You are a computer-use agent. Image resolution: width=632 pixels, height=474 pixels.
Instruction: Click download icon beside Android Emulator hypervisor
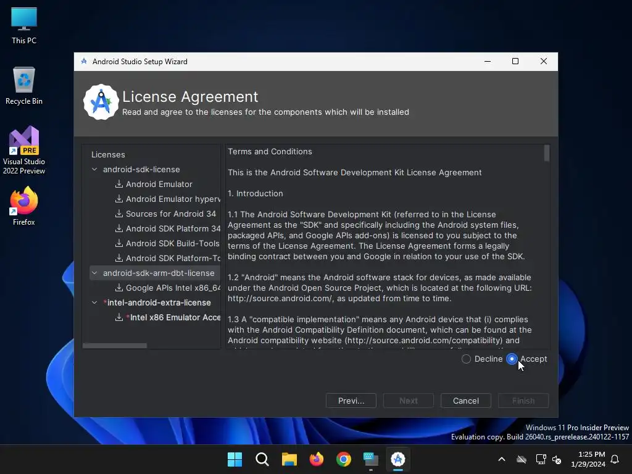click(x=119, y=199)
